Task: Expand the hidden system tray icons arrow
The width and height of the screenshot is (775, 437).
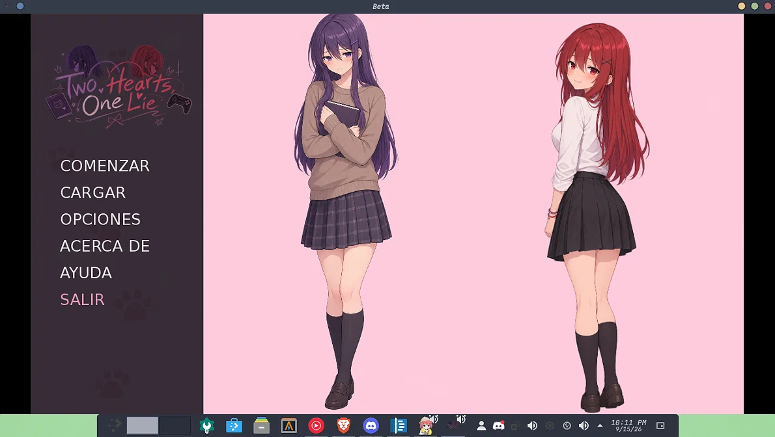Action: (x=600, y=425)
